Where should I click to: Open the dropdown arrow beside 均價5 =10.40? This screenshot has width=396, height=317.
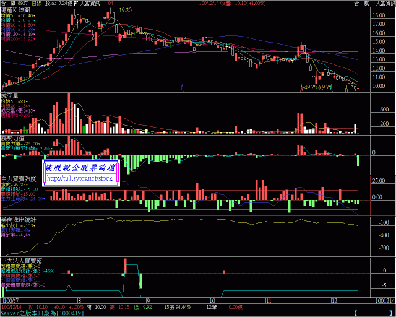point(34,16)
